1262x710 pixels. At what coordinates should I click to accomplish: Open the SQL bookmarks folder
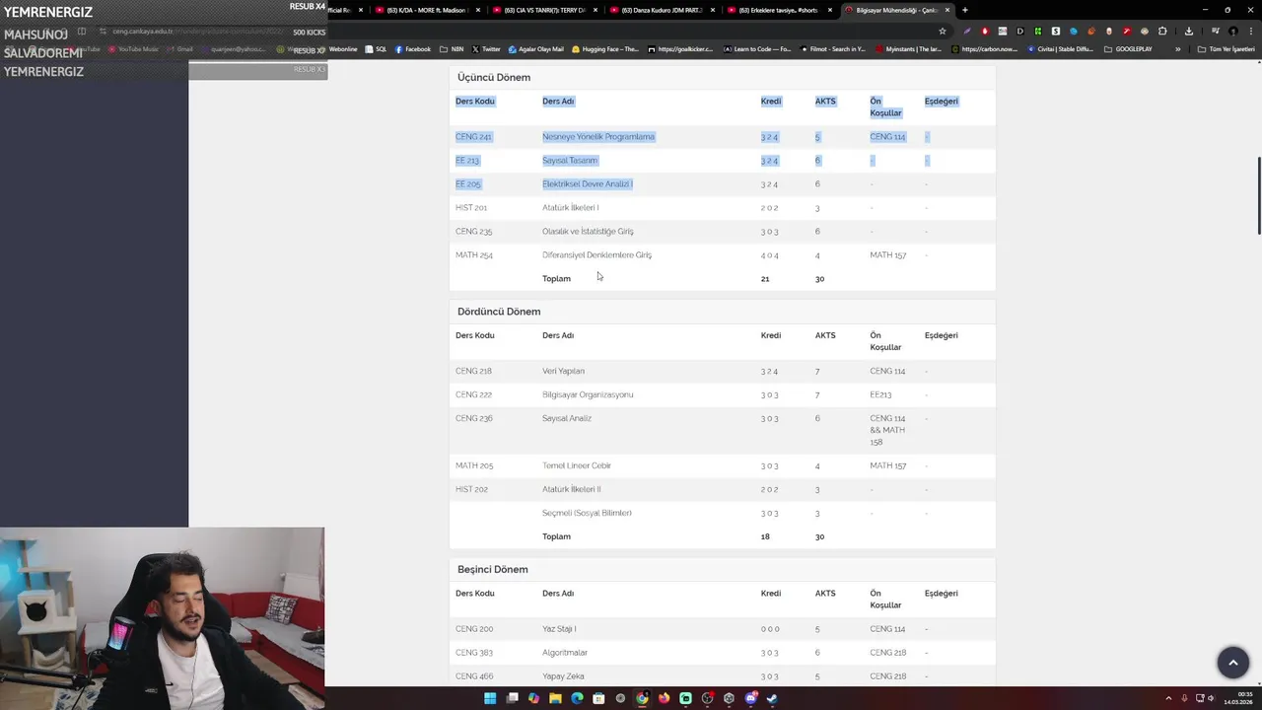pos(376,49)
